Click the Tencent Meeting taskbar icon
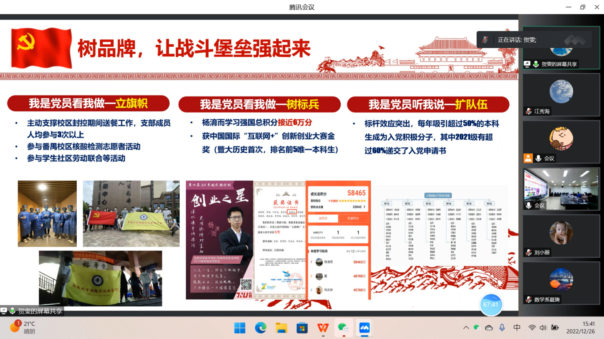604x339 pixels. [364, 328]
